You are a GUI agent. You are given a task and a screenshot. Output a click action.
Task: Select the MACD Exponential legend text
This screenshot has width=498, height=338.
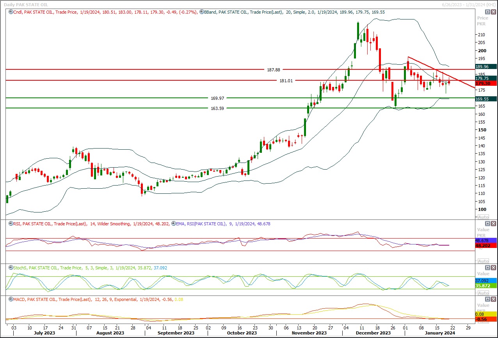(x=98, y=299)
